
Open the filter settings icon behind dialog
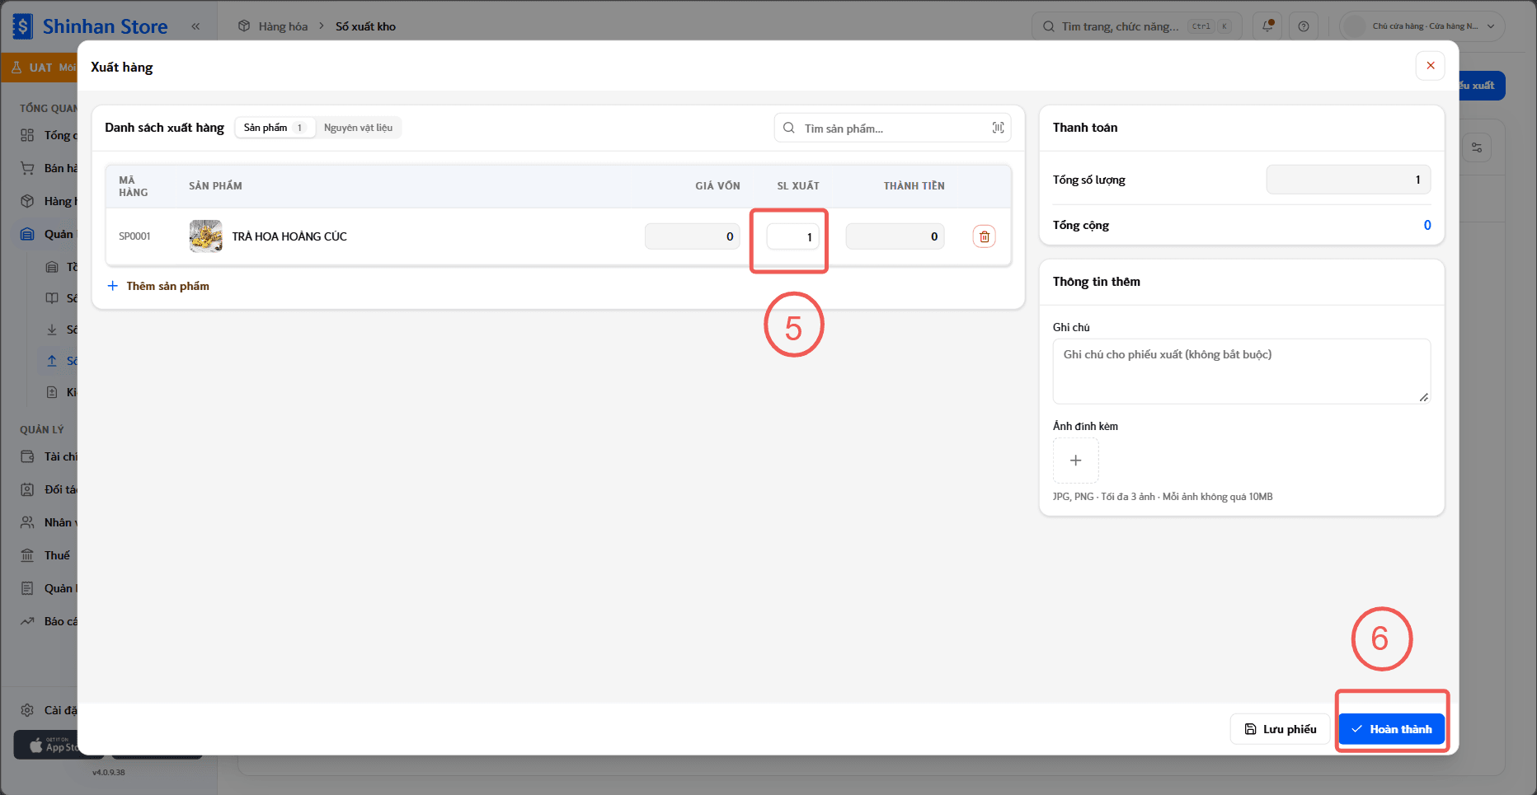[1477, 147]
